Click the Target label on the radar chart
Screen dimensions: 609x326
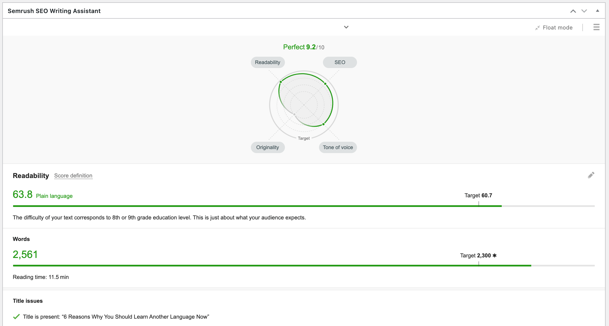tap(304, 138)
